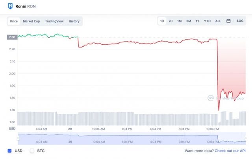This screenshot has width=252, height=159.
Task: Enable the USD currency checkbox
Action: click(x=9, y=151)
